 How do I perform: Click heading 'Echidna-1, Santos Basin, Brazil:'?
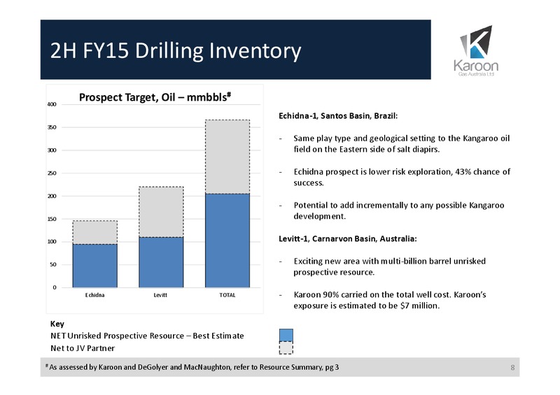click(338, 116)
